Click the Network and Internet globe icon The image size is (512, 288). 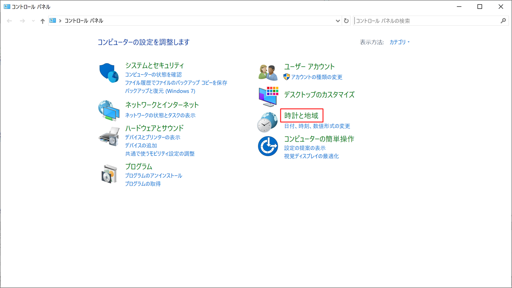coord(109,110)
